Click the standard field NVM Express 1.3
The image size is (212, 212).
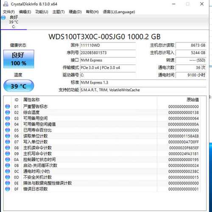(143, 83)
